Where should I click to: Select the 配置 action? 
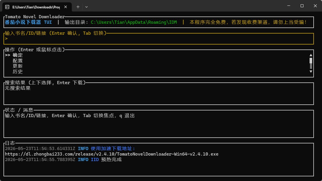[x=18, y=61]
